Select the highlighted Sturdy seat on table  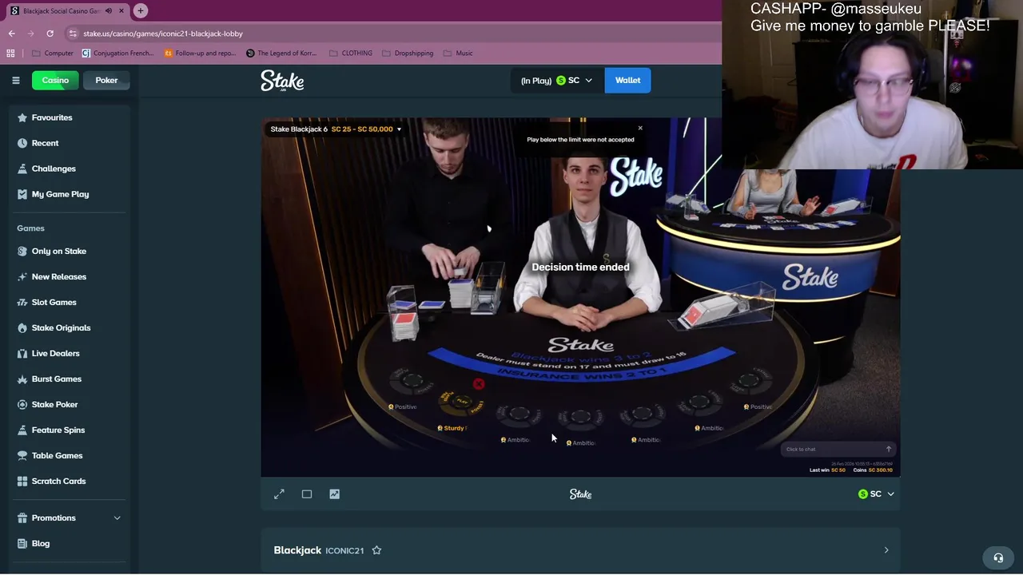click(460, 402)
